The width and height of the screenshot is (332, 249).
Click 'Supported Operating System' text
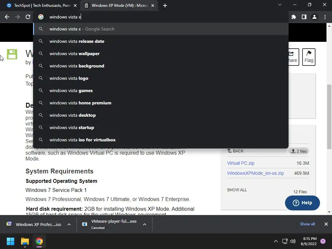tap(61, 181)
